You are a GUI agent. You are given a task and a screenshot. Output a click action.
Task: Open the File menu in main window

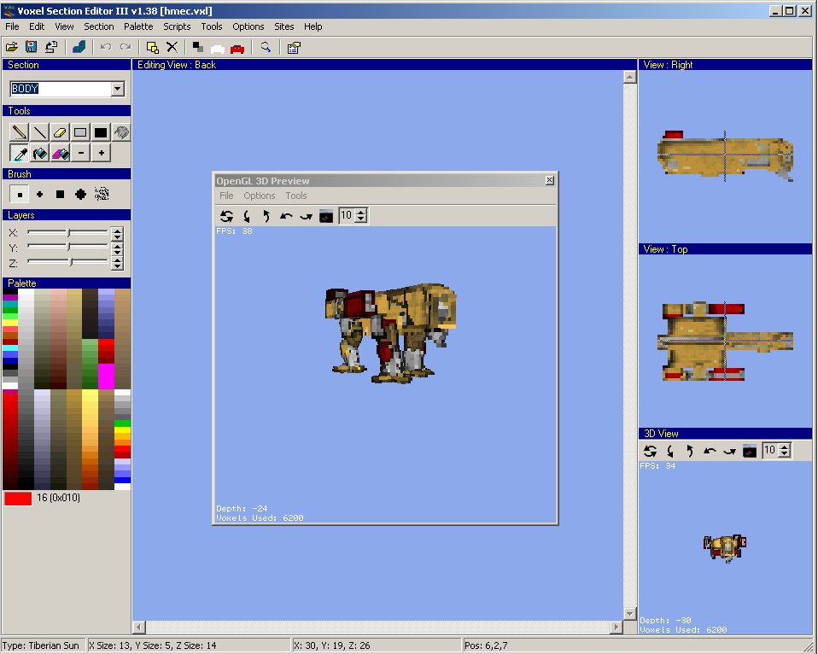pyautogui.click(x=12, y=26)
